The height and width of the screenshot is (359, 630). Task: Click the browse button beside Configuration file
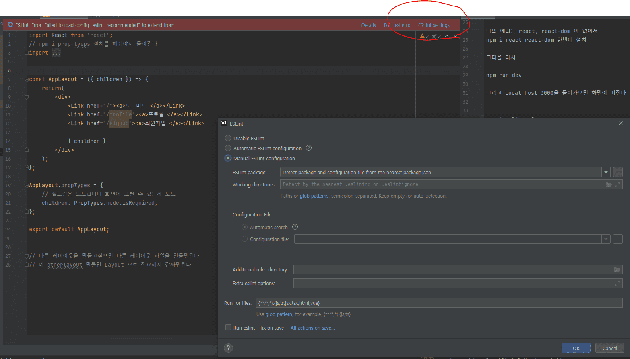pos(618,239)
